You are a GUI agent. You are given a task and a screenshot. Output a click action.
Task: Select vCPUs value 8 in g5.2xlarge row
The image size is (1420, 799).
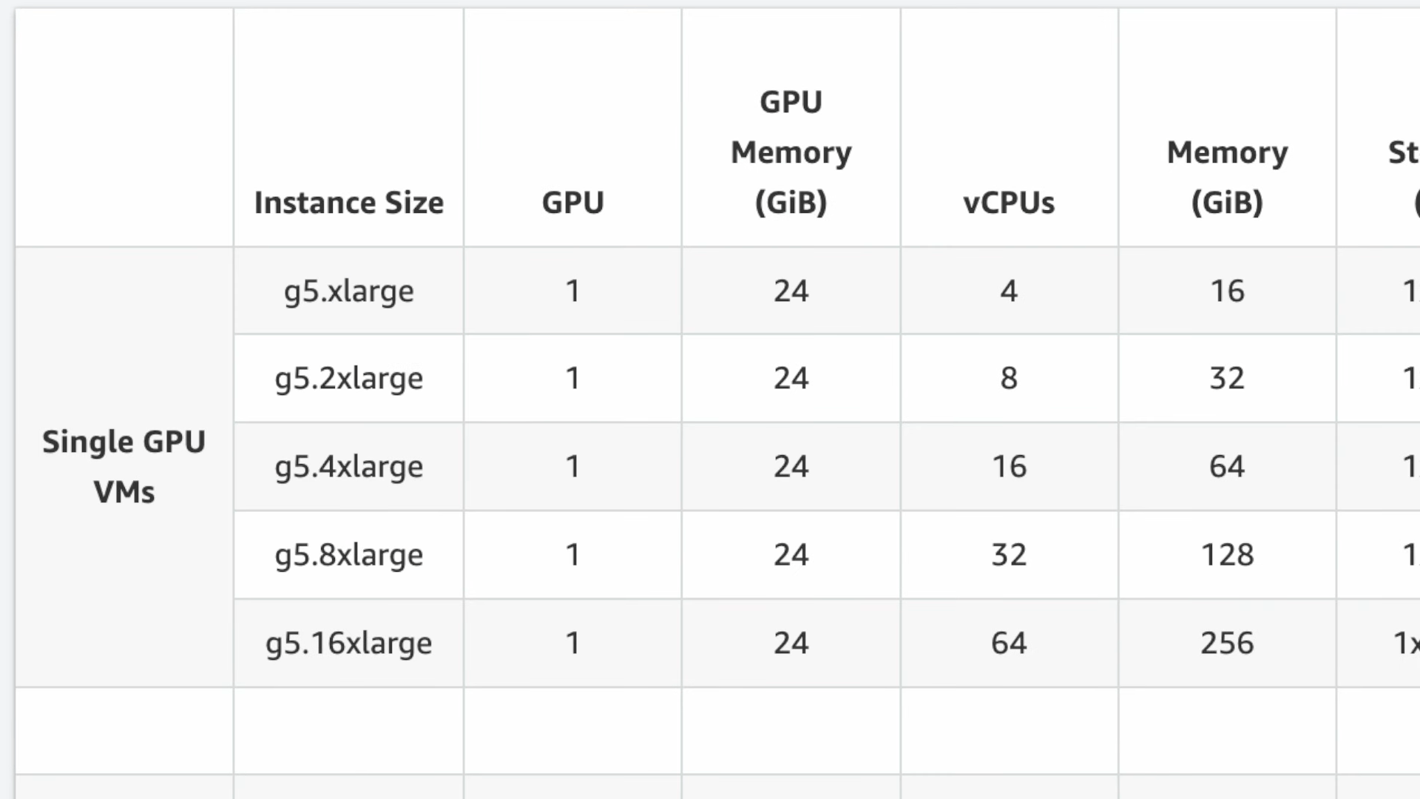(1009, 379)
